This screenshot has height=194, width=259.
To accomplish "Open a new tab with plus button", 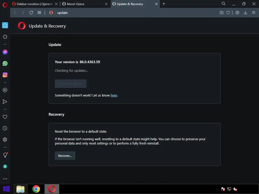I will point(164,4).
